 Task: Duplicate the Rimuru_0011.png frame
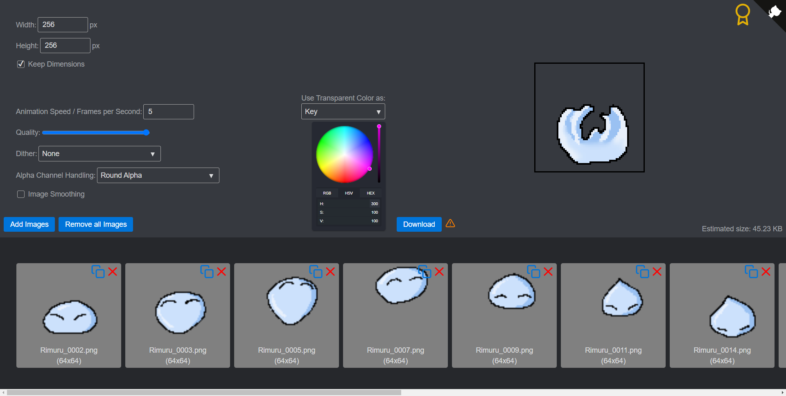click(642, 272)
